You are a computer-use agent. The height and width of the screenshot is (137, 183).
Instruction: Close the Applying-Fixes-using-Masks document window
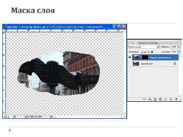[x=124, y=27]
